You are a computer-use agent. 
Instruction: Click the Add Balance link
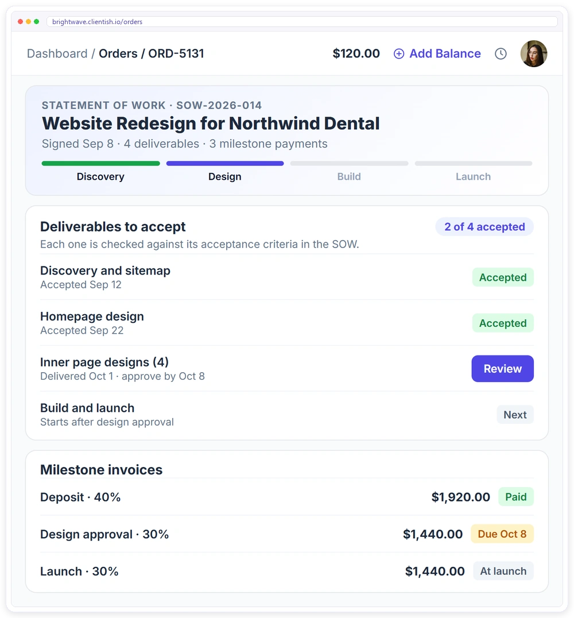[x=445, y=53]
